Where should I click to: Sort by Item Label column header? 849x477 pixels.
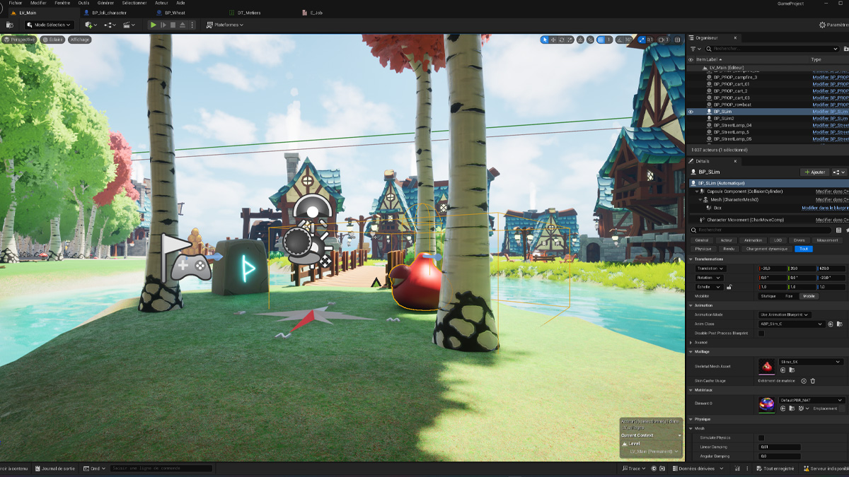point(710,59)
